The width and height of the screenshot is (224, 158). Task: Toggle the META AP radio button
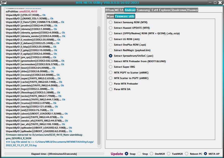click(x=205, y=153)
